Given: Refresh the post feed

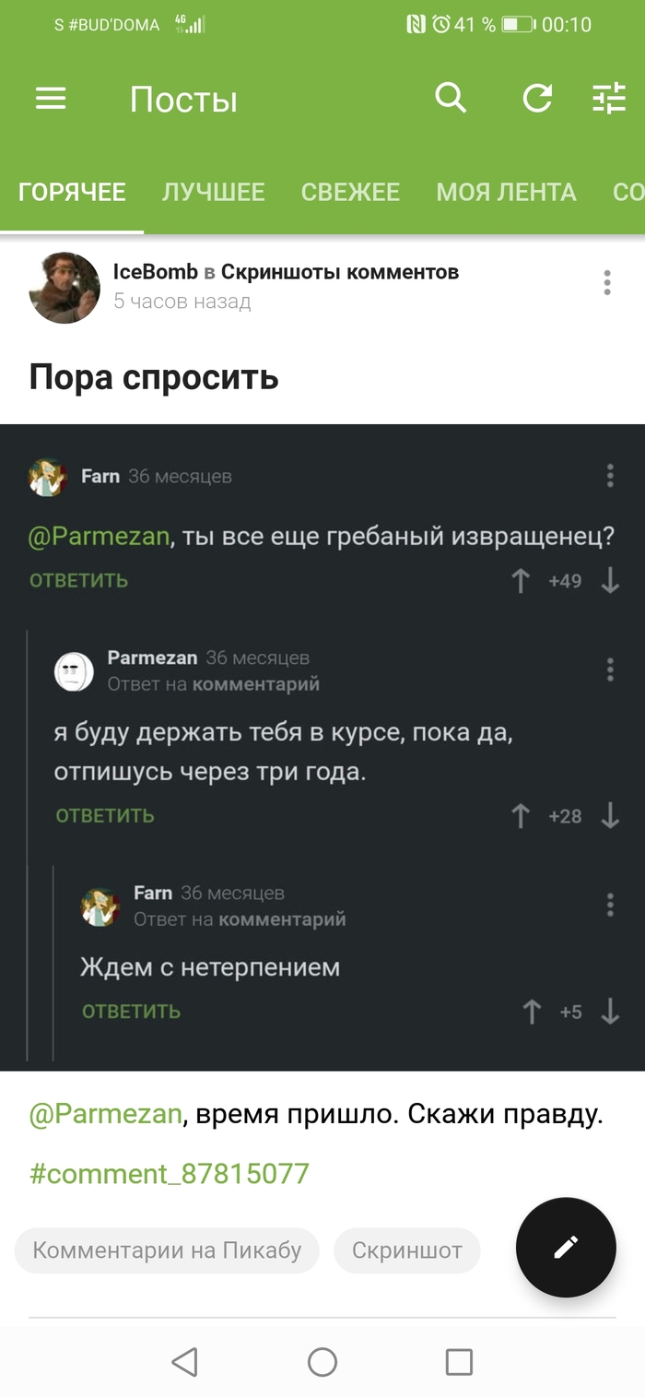Looking at the screenshot, I should (x=538, y=99).
